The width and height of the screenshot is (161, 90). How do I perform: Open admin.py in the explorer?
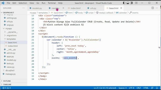tap(11, 53)
